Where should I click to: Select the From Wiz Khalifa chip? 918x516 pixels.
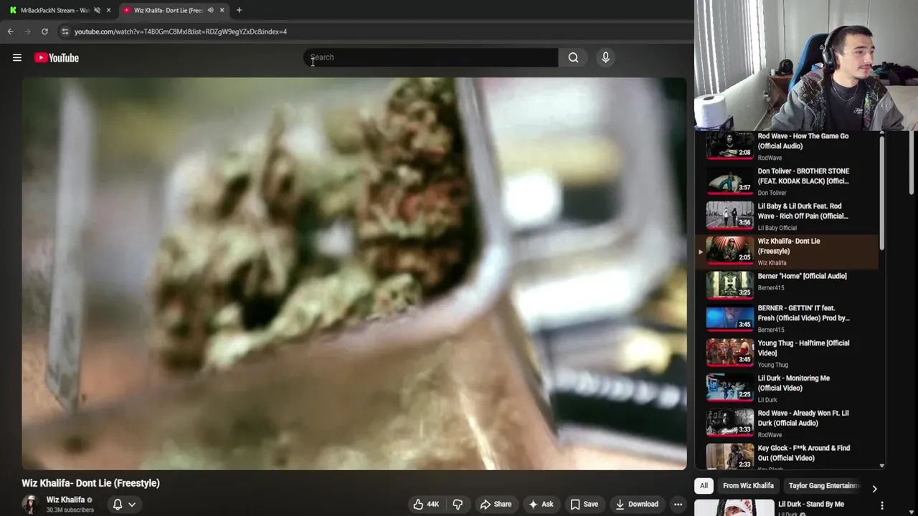[x=748, y=486]
